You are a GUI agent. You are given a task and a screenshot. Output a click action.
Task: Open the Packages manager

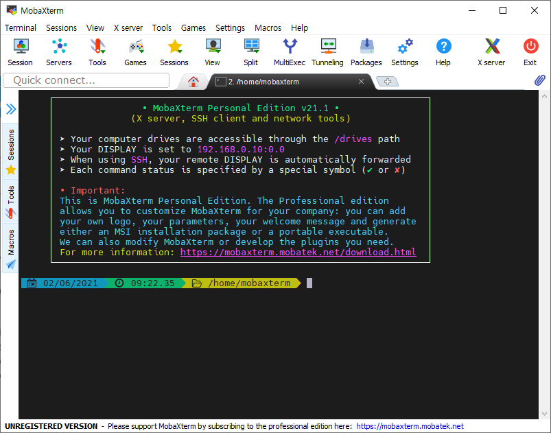(x=366, y=52)
